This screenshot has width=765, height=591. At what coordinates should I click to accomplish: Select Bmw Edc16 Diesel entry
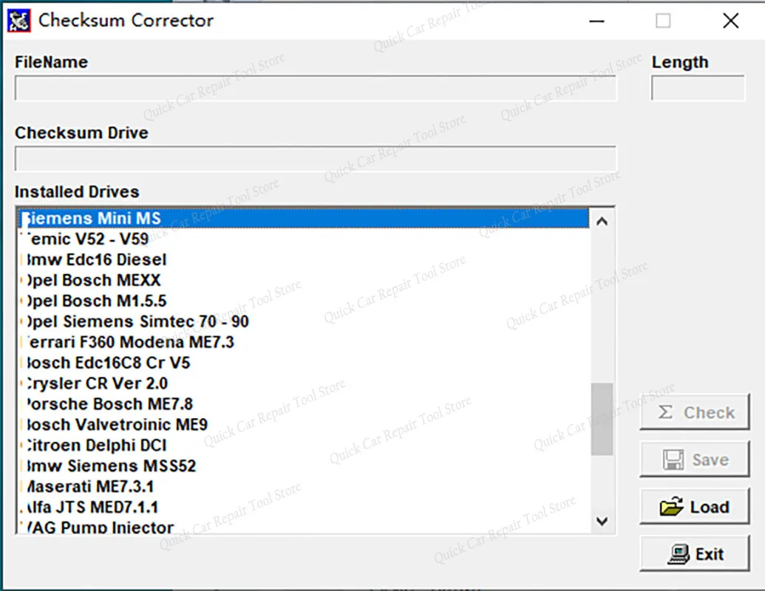304,259
